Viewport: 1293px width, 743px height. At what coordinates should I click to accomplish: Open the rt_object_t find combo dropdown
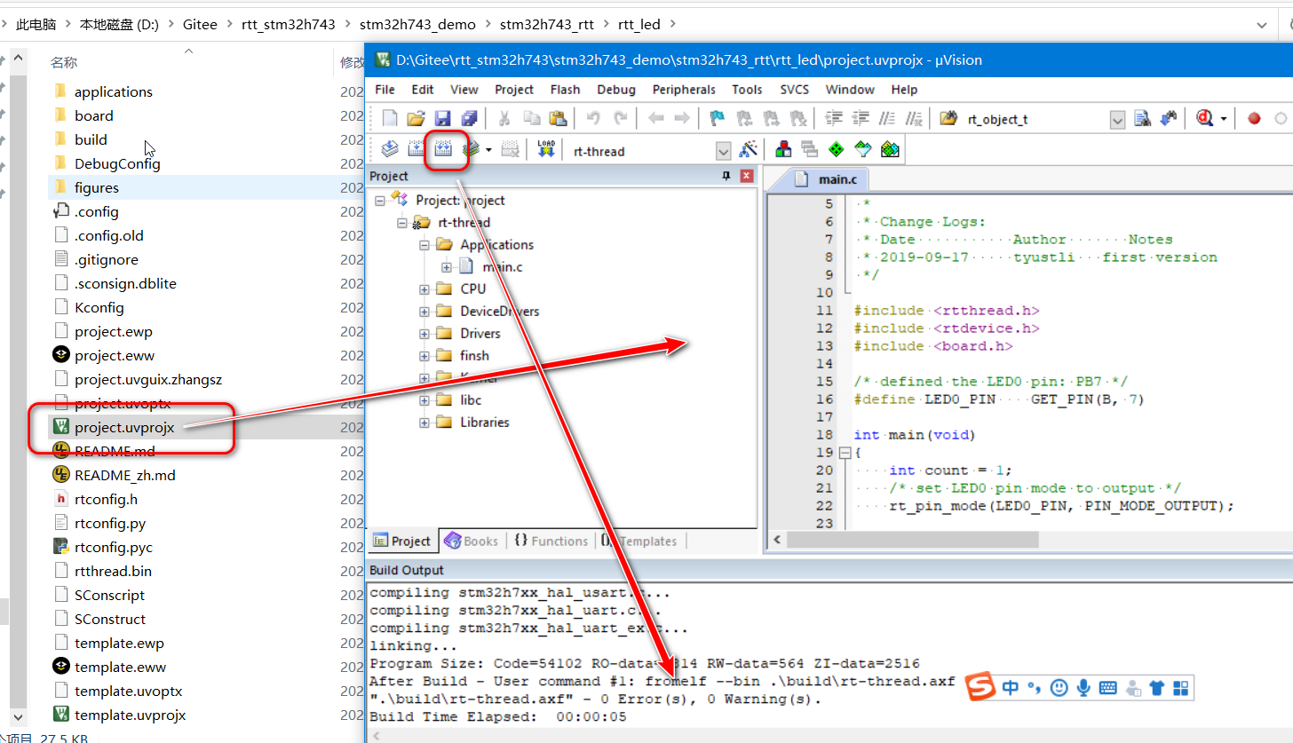coord(1117,119)
